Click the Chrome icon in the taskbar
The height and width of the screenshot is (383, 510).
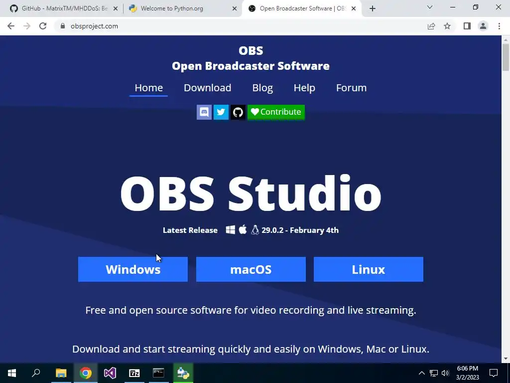[86, 373]
